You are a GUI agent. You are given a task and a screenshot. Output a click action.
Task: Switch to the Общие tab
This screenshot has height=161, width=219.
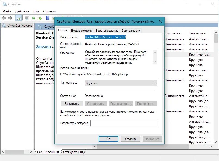pyautogui.click(x=63, y=30)
